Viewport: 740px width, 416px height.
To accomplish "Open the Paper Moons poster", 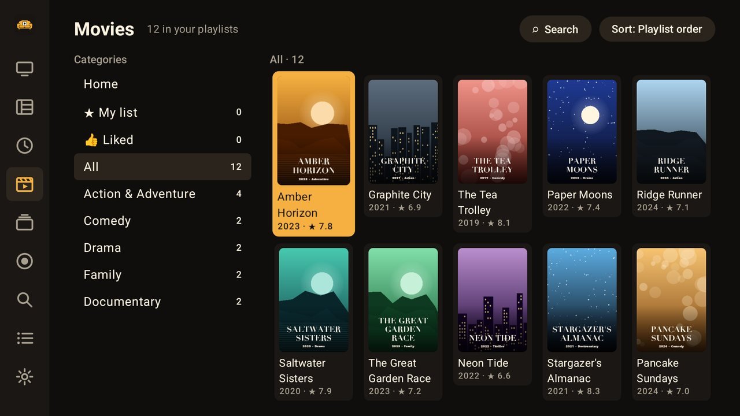I will [x=582, y=132].
